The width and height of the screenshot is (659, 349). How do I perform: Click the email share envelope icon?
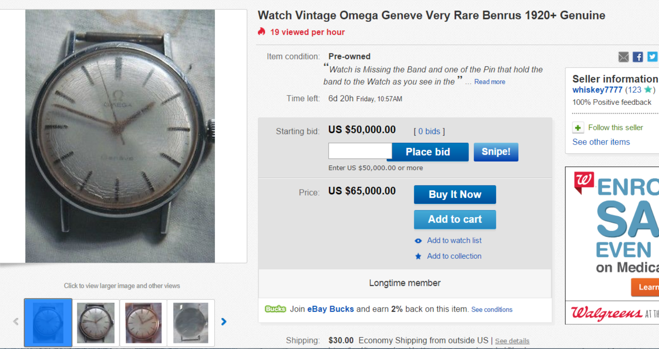(x=623, y=57)
